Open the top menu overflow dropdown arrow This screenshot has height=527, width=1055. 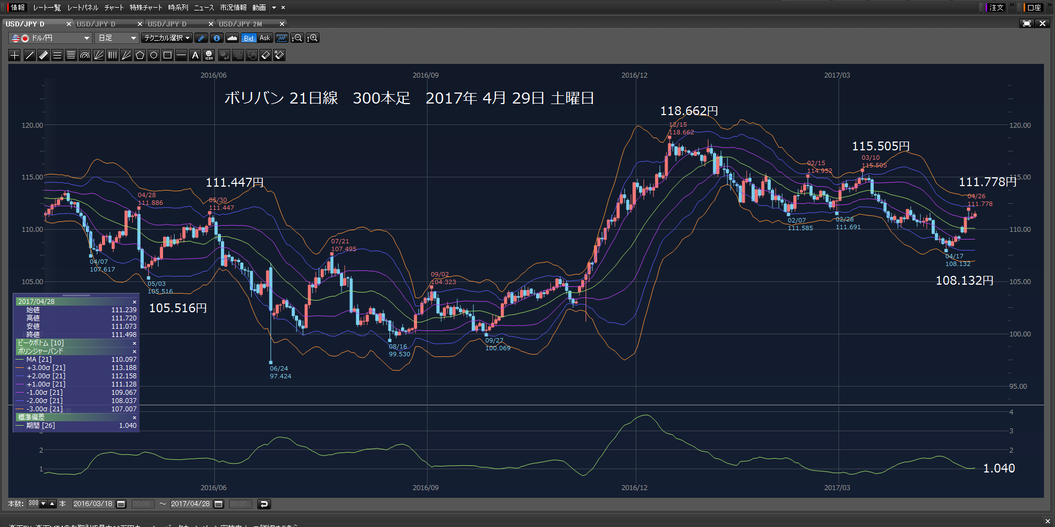274,8
